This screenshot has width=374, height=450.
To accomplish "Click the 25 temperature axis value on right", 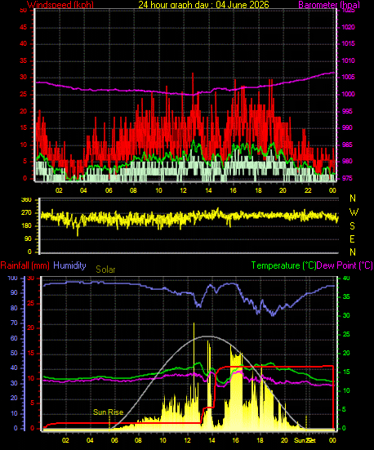I will pos(346,334).
